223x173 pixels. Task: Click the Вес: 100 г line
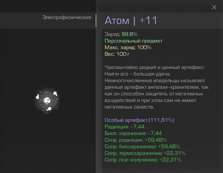[x=117, y=54]
